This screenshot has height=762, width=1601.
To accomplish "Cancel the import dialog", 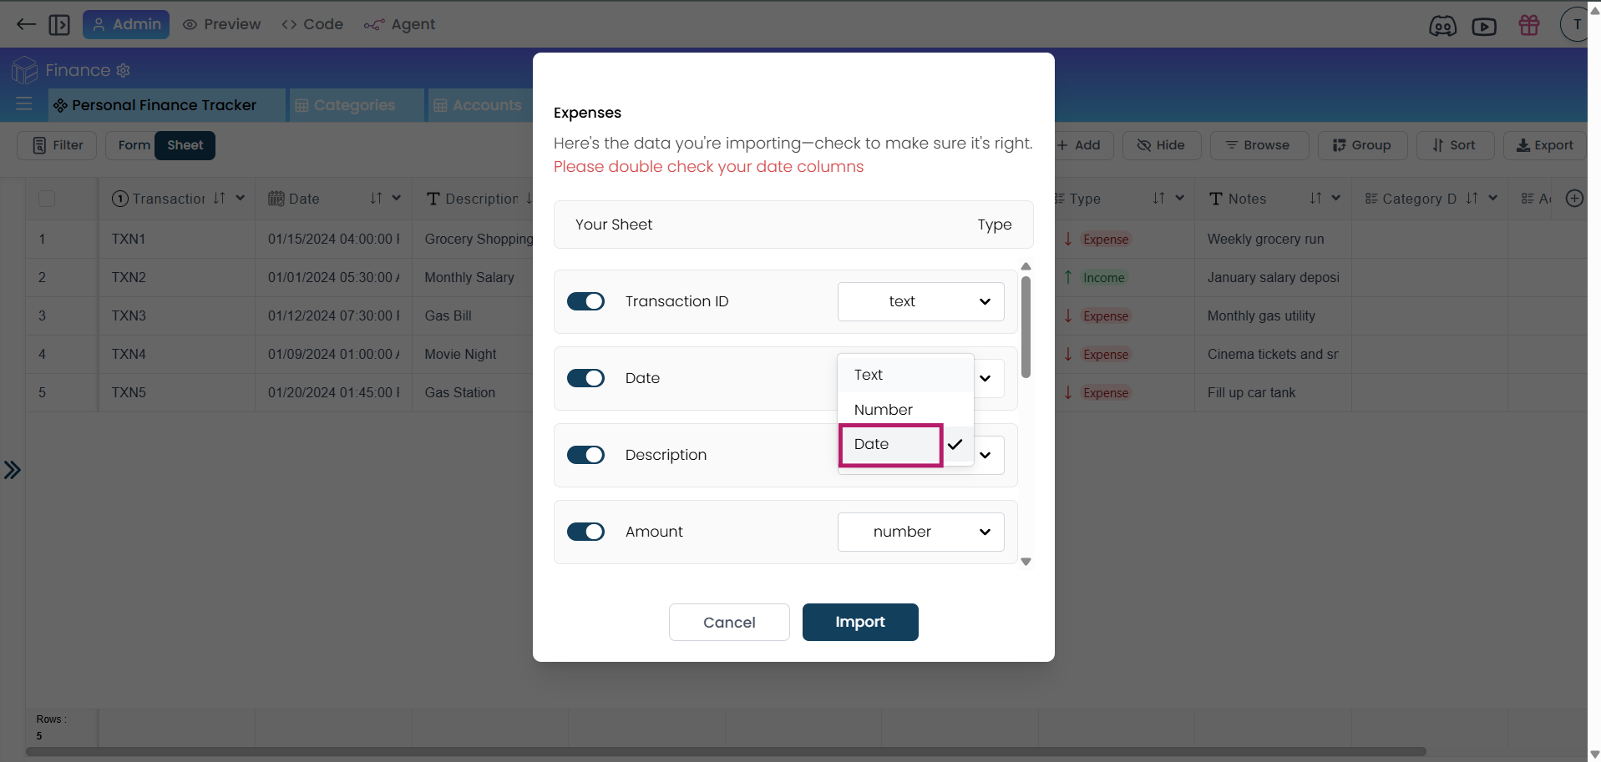I will pos(729,622).
